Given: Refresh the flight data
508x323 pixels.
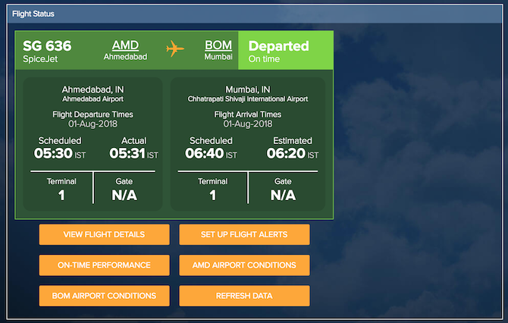Looking at the screenshot, I should (x=244, y=296).
